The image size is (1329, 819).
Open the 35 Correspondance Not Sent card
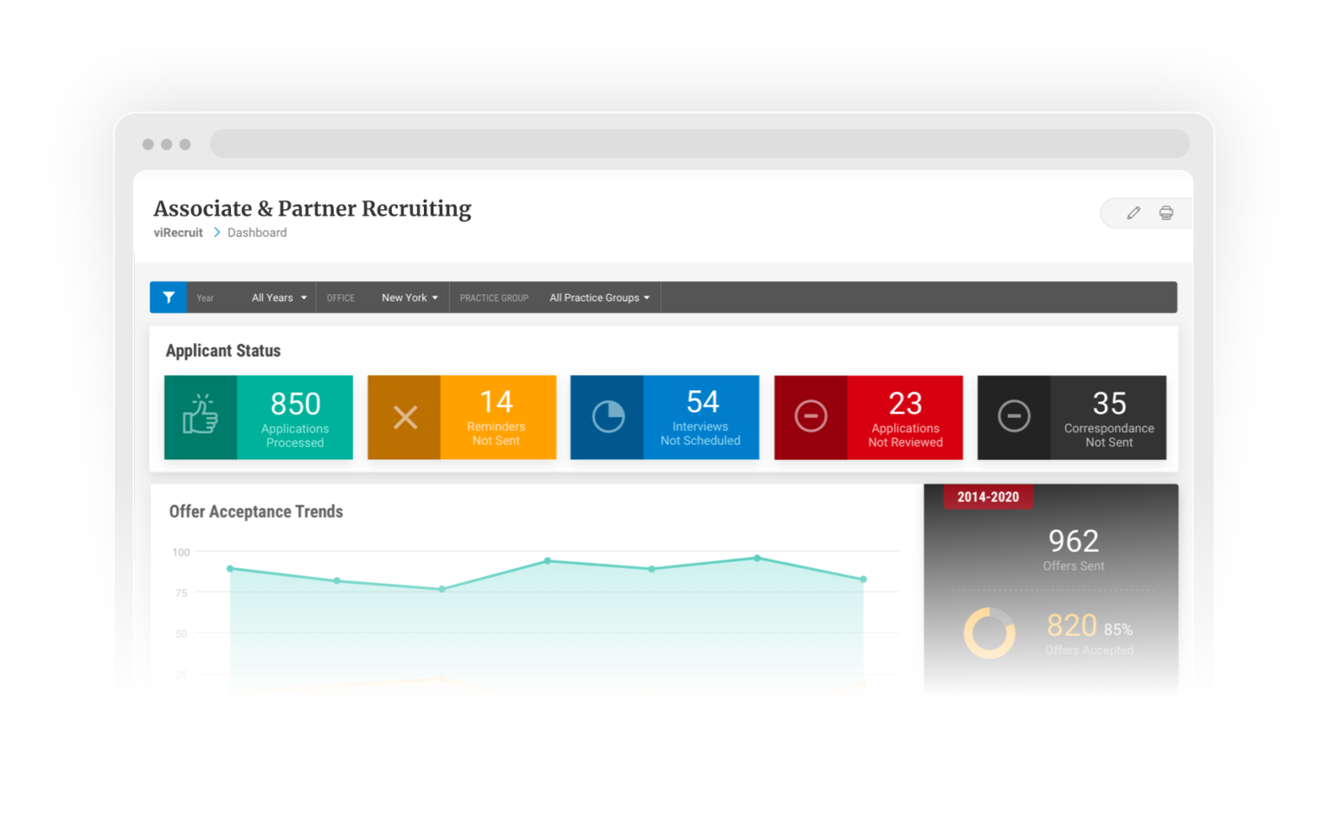[x=1072, y=417]
